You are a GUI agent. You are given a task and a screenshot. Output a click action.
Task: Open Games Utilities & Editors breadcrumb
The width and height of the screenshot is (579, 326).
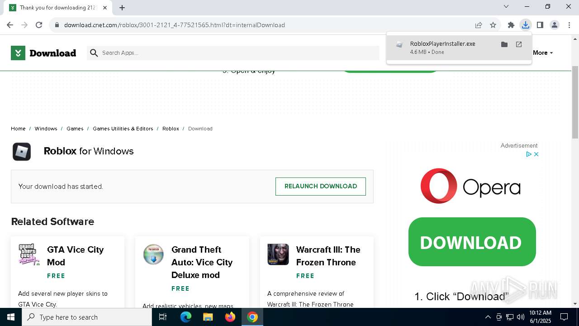[123, 129]
